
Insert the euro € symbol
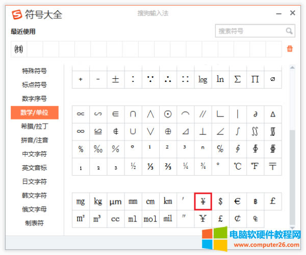point(238,202)
